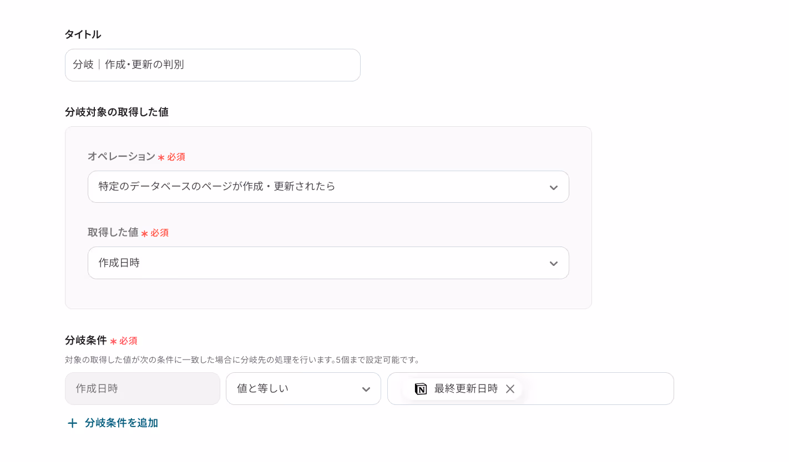Click chevron arrow of 作成日時 dropdown
The height and width of the screenshot is (462, 789).
(553, 263)
